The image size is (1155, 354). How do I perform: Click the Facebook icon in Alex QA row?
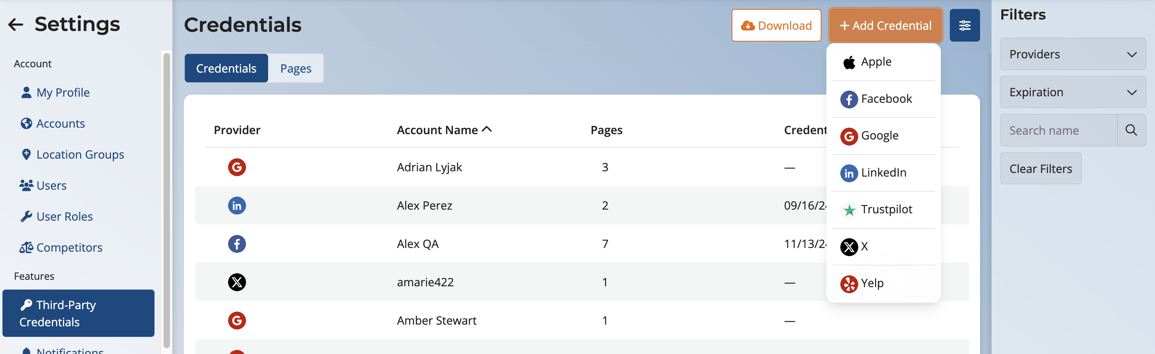[x=237, y=244]
